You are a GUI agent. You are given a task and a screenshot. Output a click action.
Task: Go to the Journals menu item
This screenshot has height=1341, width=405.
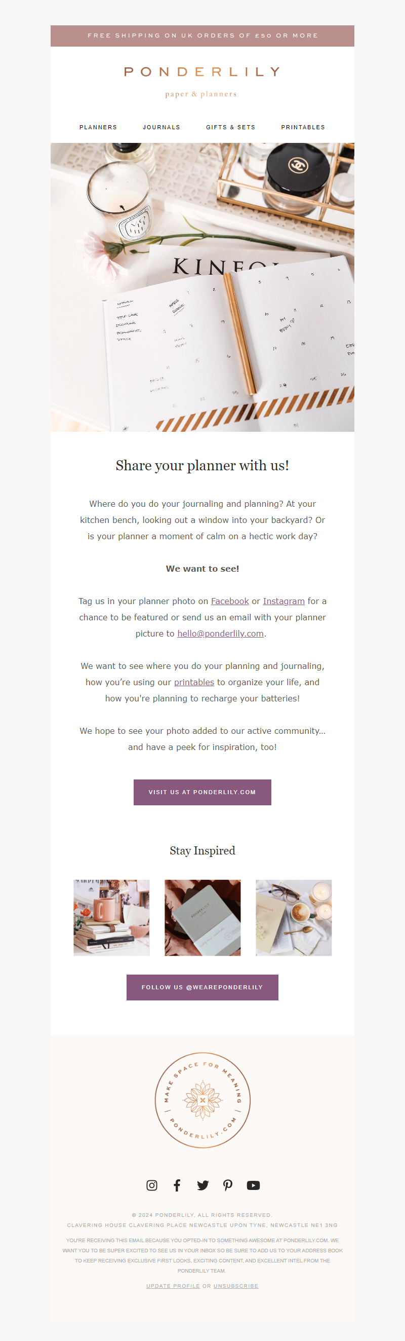tap(161, 128)
